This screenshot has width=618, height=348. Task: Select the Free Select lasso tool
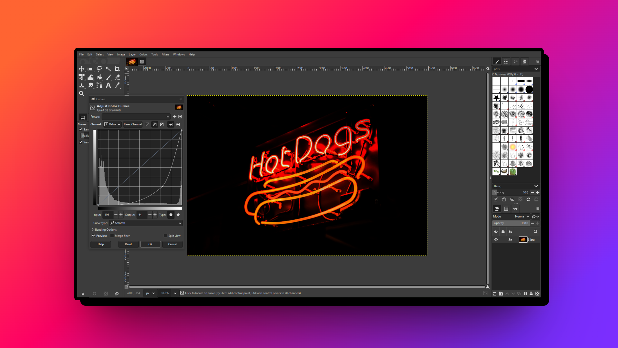[x=99, y=69]
